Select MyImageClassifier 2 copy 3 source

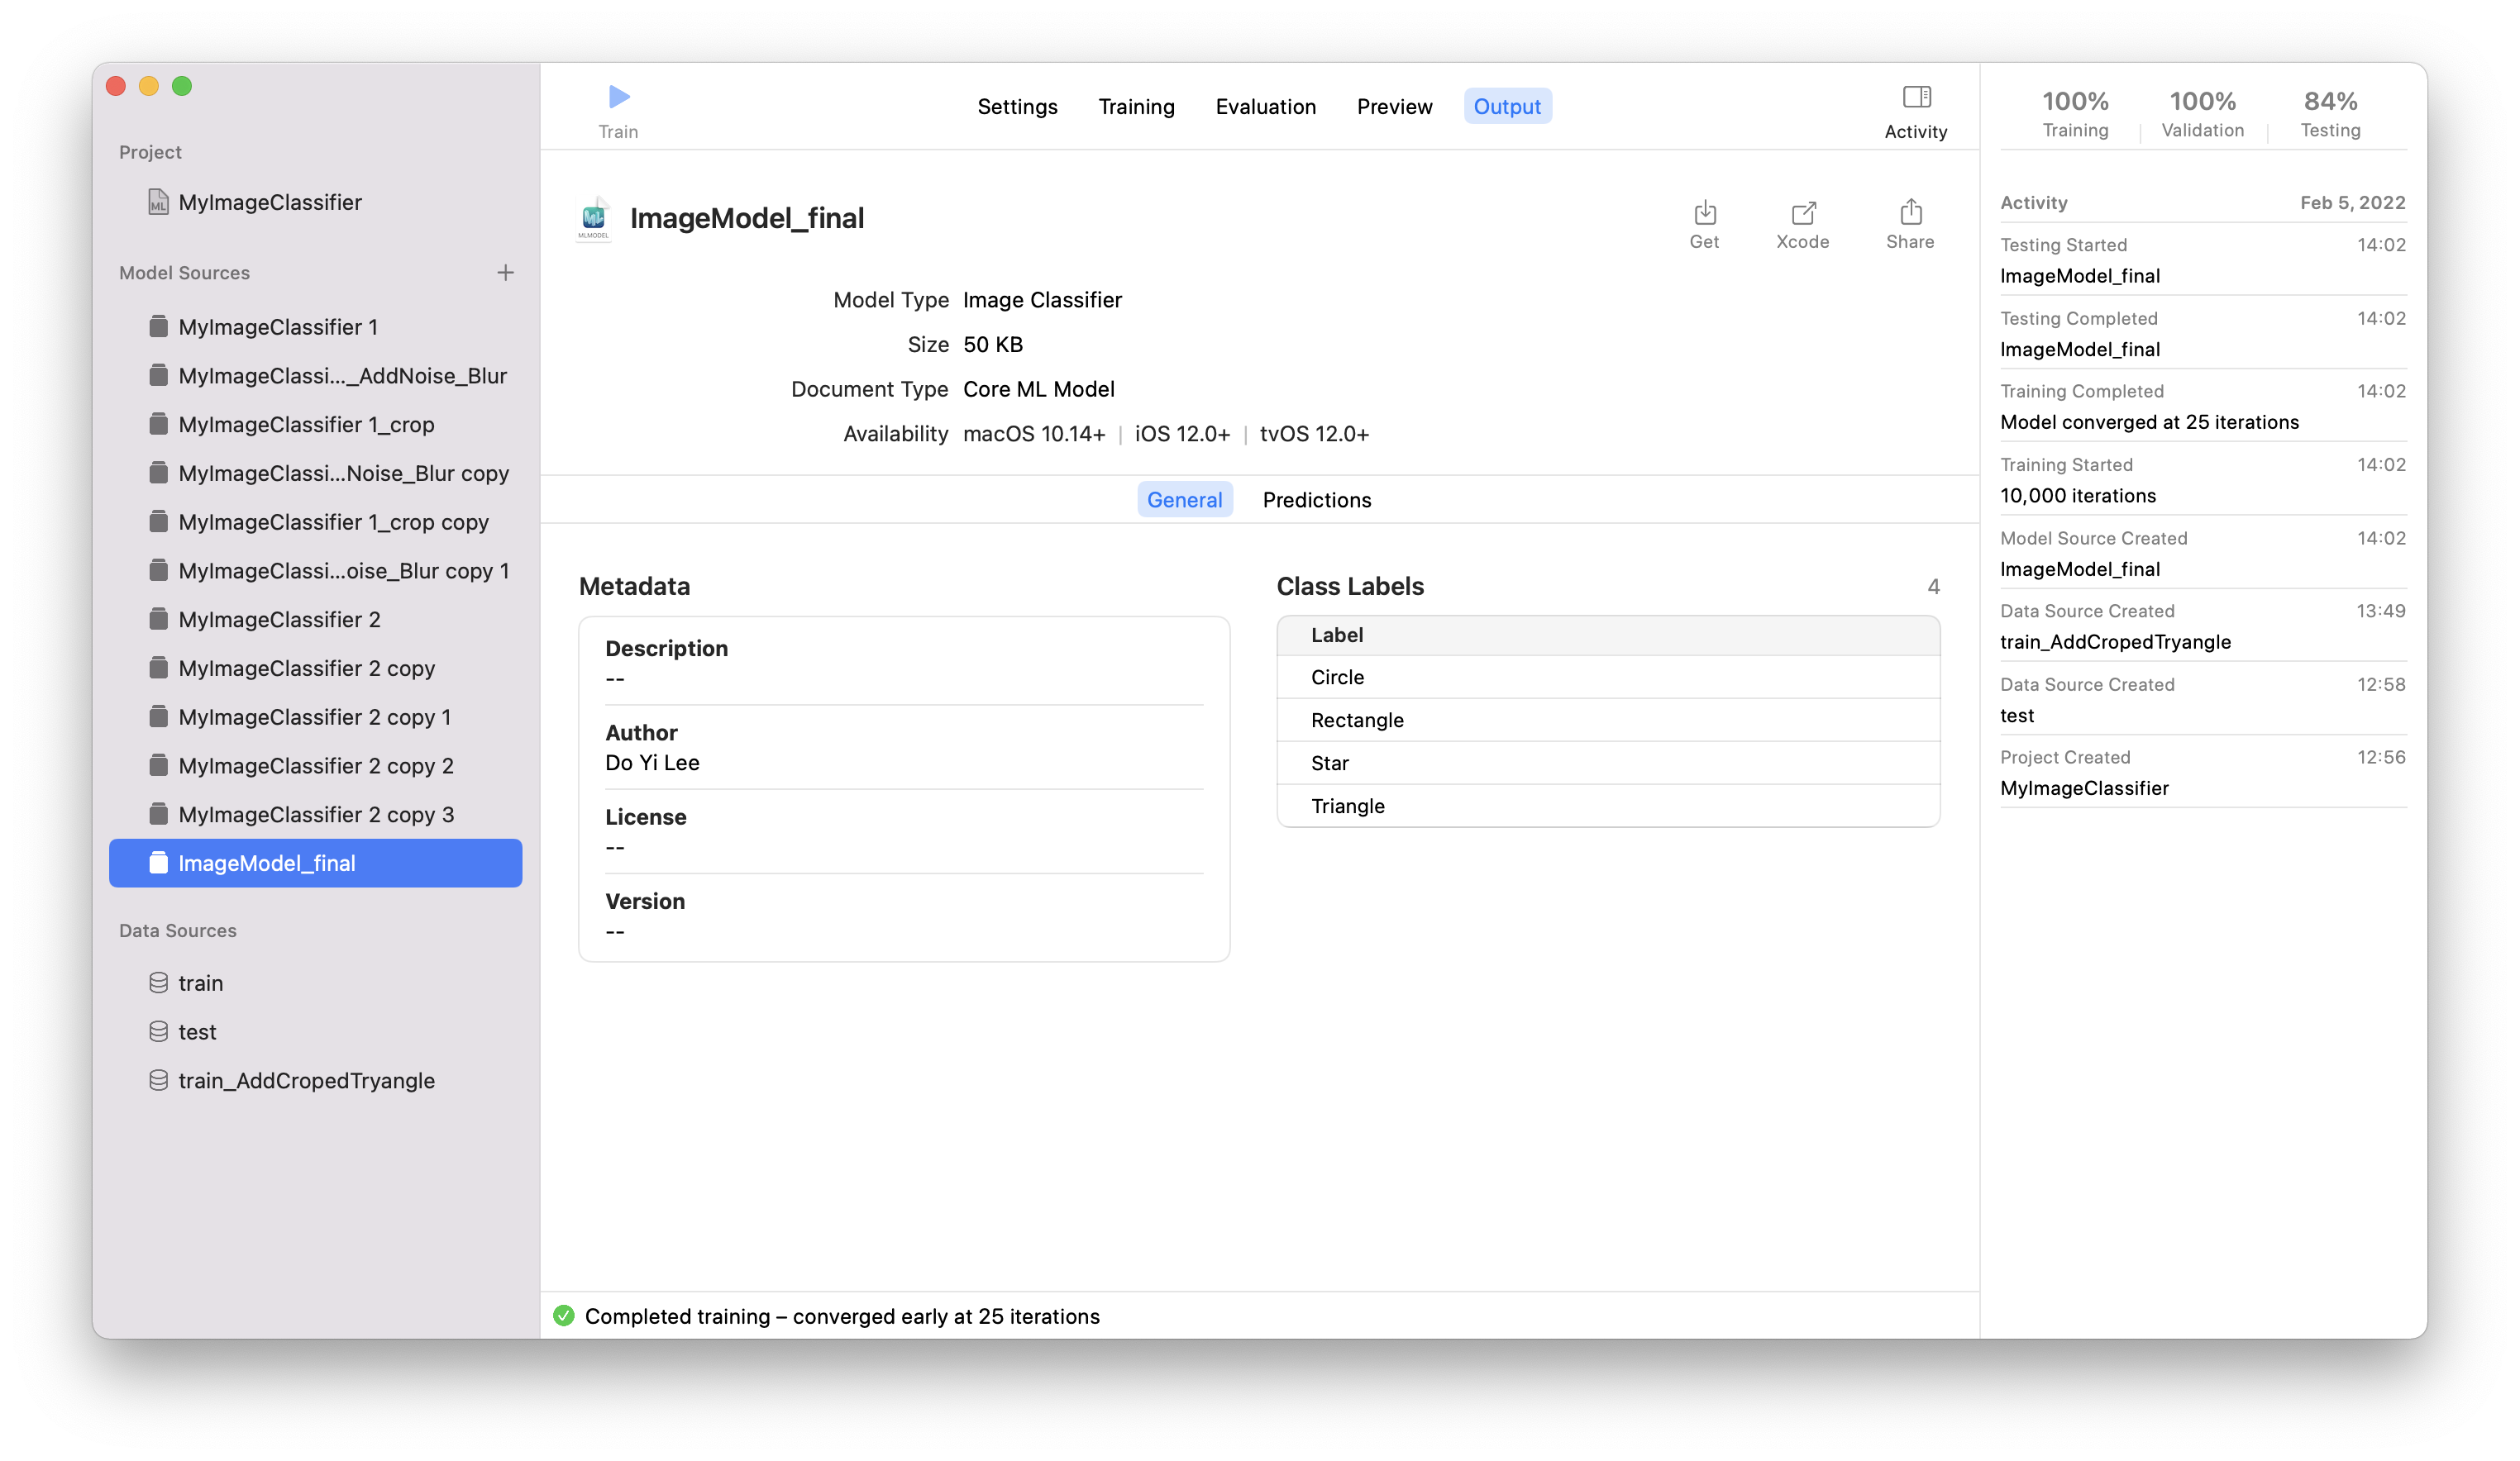tap(316, 815)
